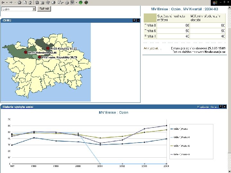Screen dimensions: 231x173
Task: Go back with the browser Back arrow
Action: (3, 3)
